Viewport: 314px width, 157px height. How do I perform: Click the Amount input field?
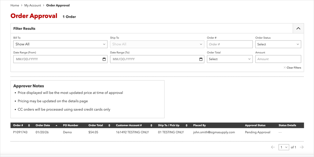click(278, 59)
